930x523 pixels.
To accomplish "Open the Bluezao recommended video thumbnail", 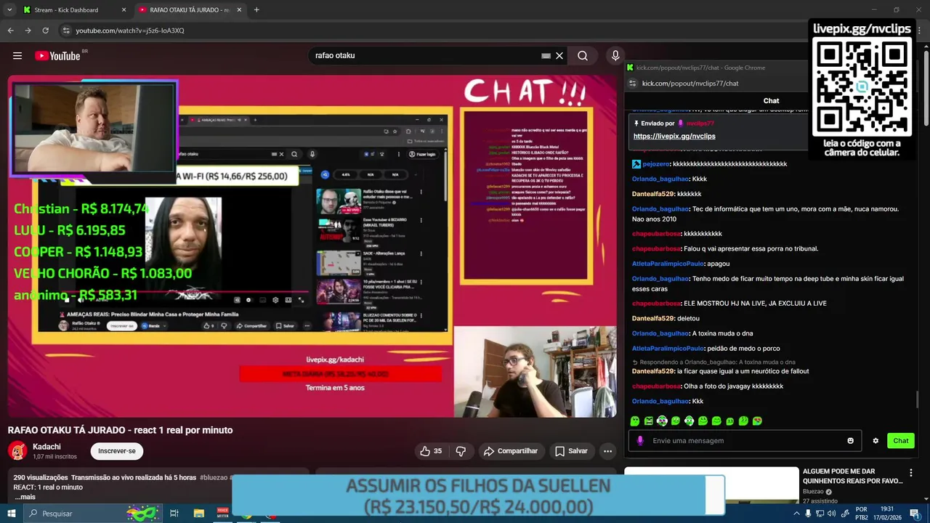I will (711, 485).
